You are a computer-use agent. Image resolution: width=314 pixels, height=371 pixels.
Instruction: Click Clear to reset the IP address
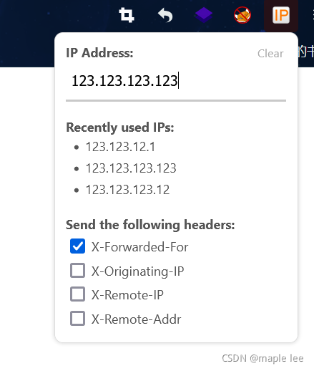pyautogui.click(x=270, y=54)
